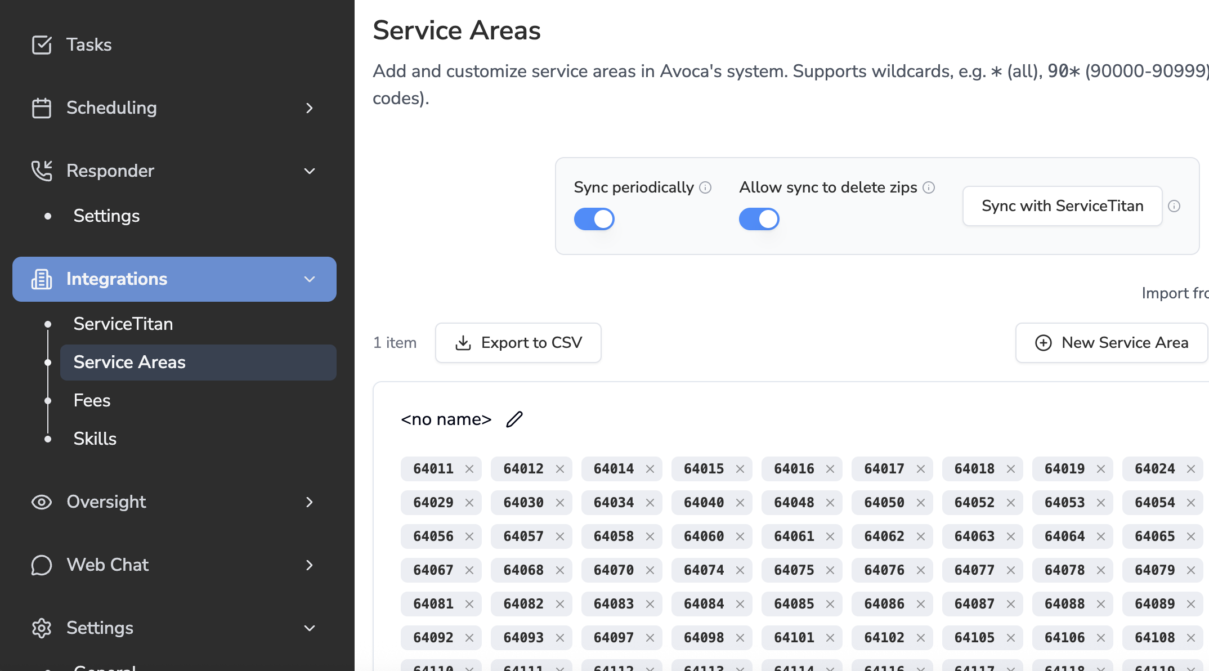Disable the Sync periodically switch
Viewport: 1209px width, 671px height.
click(594, 219)
